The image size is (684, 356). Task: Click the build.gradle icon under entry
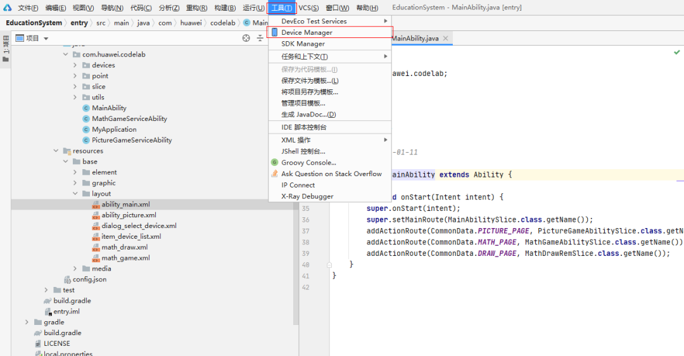point(47,301)
